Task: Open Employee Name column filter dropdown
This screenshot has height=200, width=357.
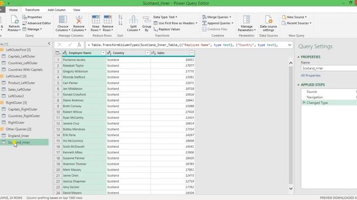Action: [103, 53]
